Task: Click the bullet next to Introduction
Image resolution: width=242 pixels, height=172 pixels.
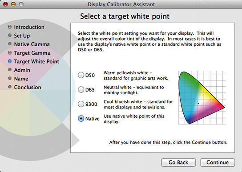Action: point(10,27)
